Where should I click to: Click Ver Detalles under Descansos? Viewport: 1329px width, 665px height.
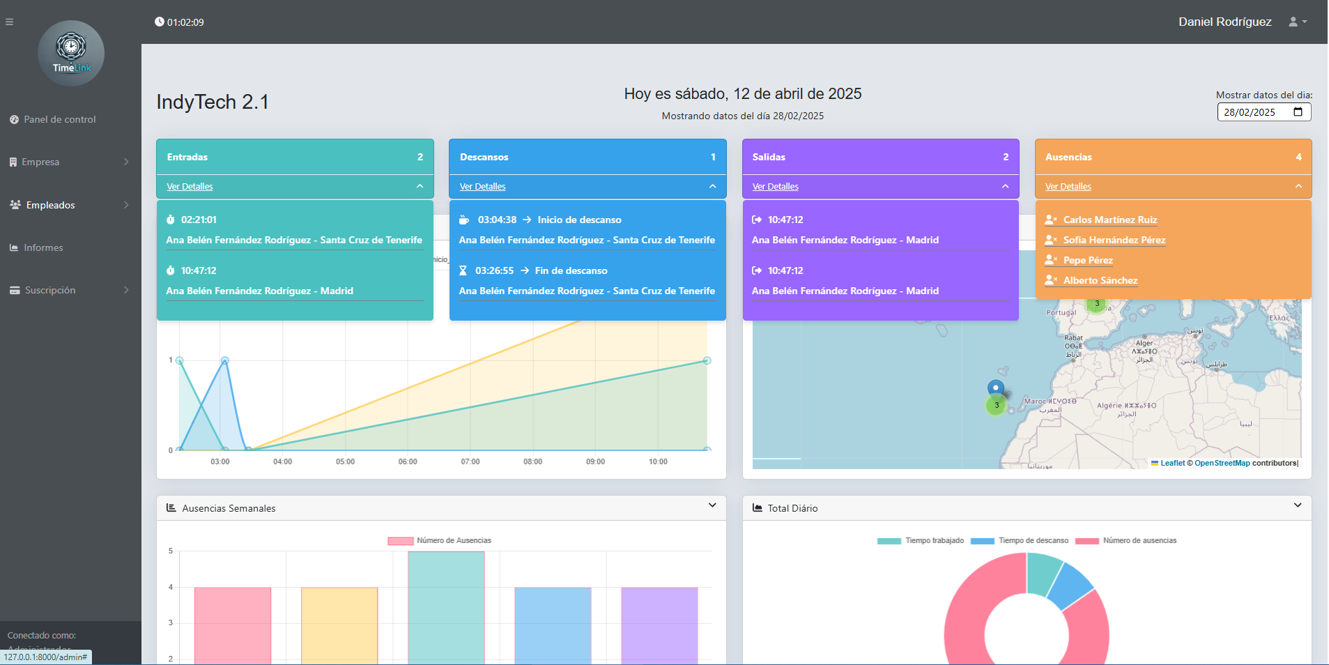(x=482, y=187)
